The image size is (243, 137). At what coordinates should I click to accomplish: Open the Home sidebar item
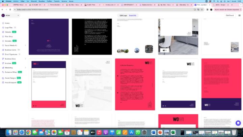[x=7, y=23]
